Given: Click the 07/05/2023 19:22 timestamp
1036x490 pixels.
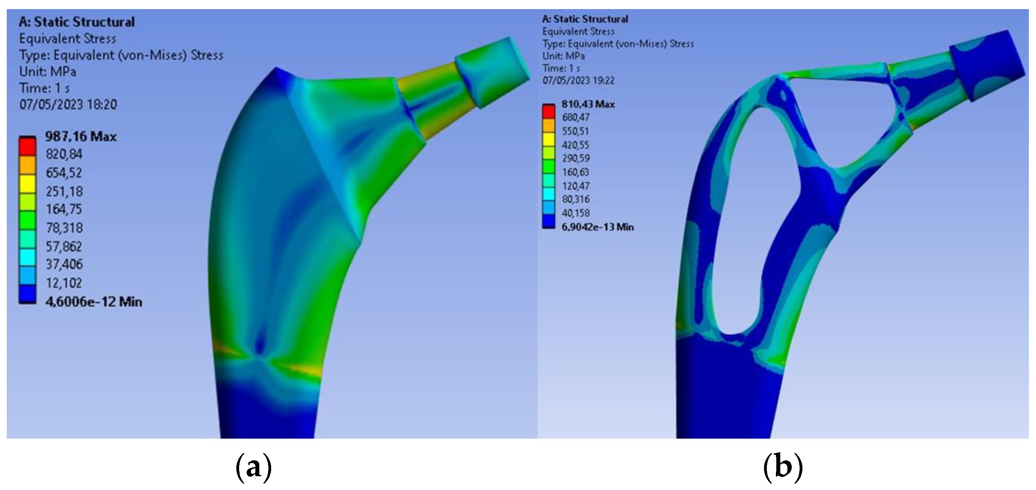Looking at the screenshot, I should 578,80.
